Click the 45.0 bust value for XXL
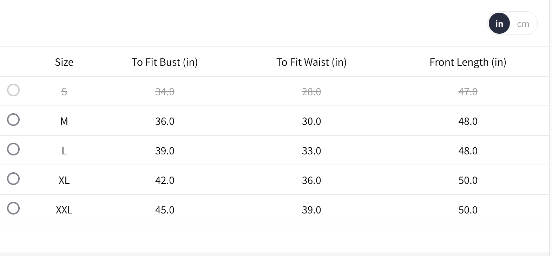 pos(165,210)
